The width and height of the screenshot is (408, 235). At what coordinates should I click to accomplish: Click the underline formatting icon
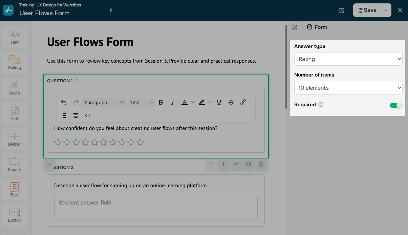pos(219,102)
